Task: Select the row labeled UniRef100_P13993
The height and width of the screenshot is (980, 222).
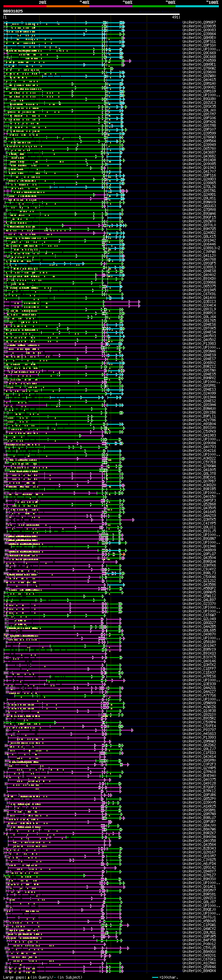Action: pyautogui.click(x=199, y=737)
